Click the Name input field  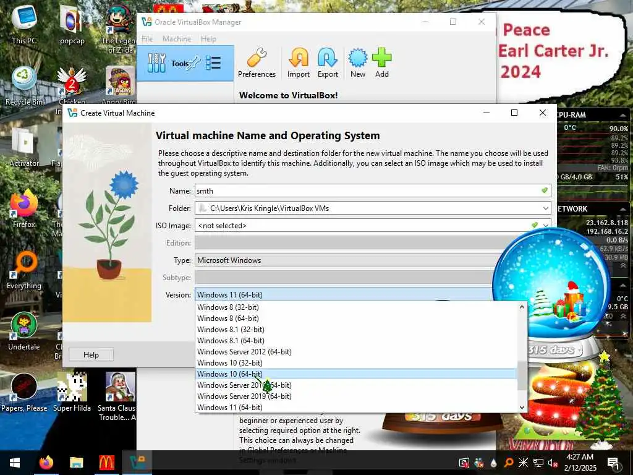coord(373,191)
